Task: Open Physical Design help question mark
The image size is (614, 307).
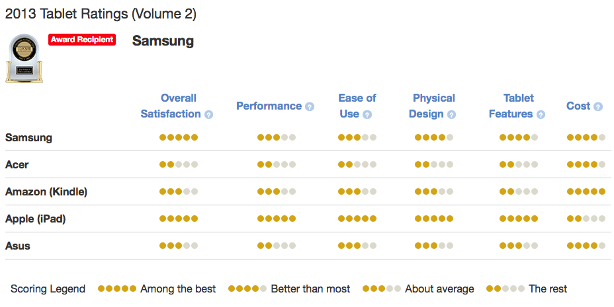Action: (451, 114)
